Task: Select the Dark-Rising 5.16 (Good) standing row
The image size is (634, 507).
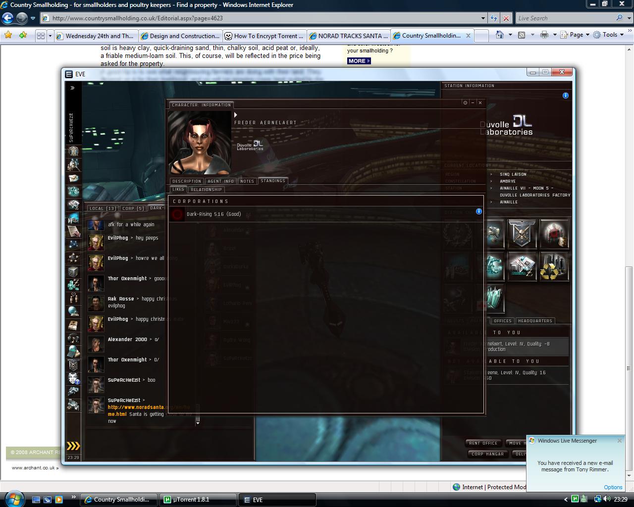Action: point(325,214)
